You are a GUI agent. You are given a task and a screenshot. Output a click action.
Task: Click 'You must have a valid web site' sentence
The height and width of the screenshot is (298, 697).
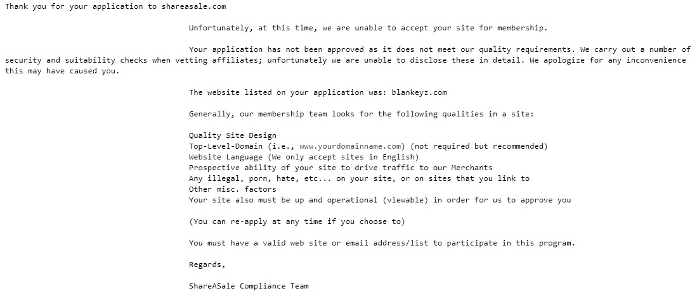tap(382, 243)
